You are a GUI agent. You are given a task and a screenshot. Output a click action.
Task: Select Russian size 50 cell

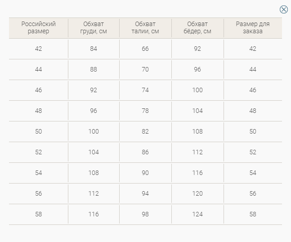(x=38, y=132)
